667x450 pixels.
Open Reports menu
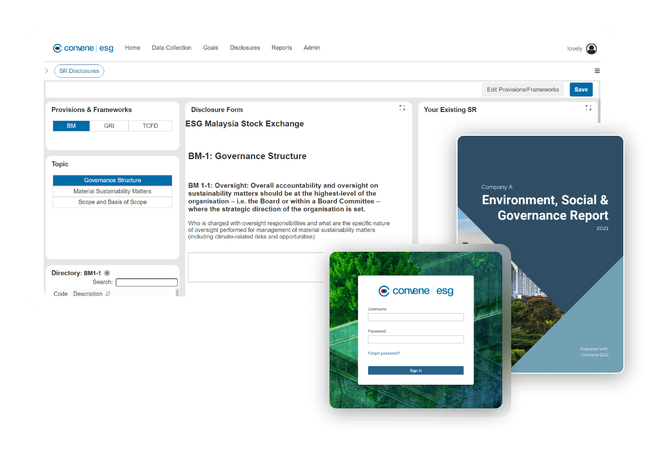click(281, 48)
